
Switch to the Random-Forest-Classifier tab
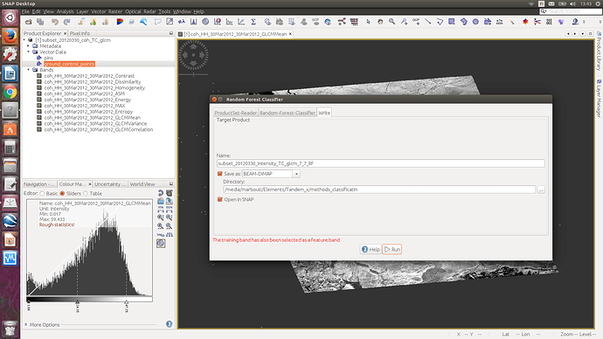point(288,113)
